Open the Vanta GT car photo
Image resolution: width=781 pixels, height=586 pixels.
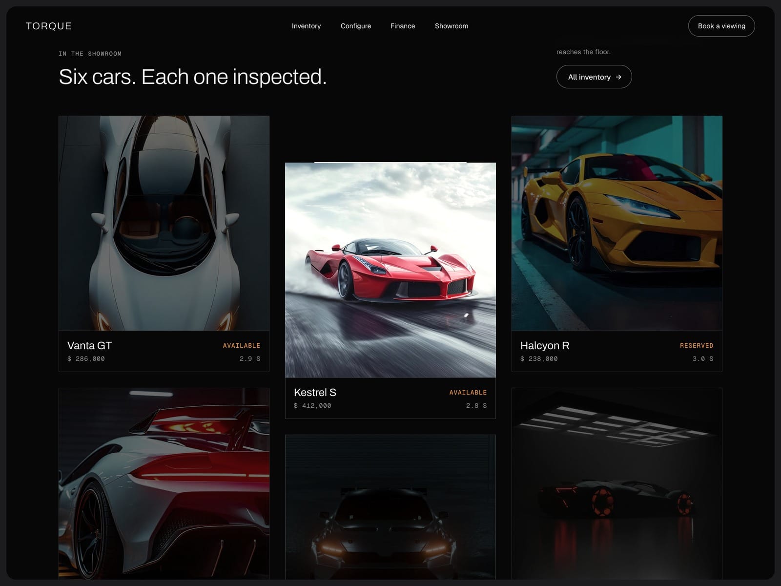[164, 223]
